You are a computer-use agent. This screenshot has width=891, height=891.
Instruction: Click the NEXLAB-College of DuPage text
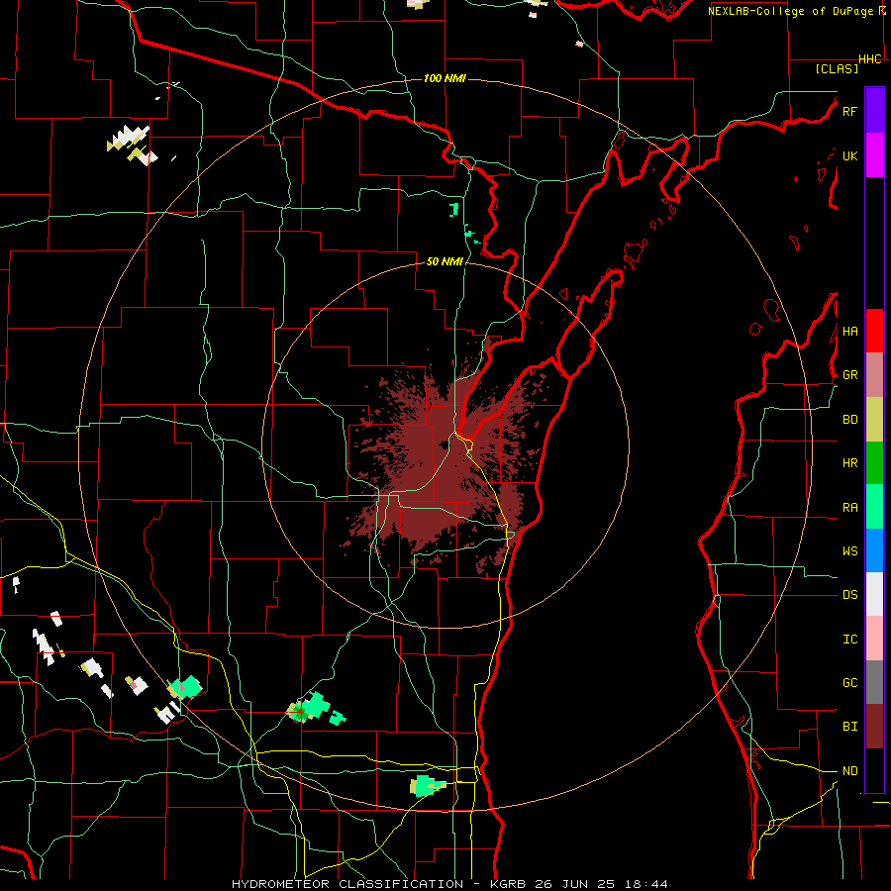tap(790, 11)
